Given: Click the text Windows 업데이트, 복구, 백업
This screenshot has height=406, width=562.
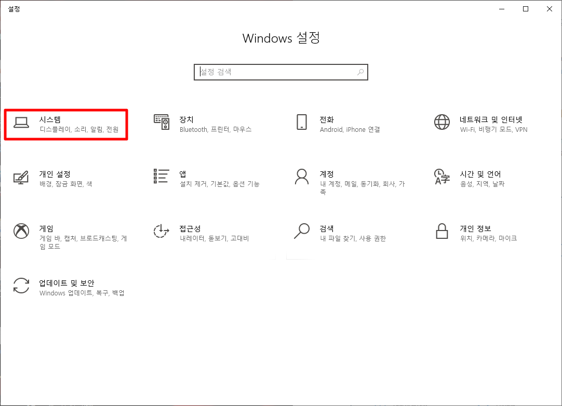Looking at the screenshot, I should coord(82,293).
